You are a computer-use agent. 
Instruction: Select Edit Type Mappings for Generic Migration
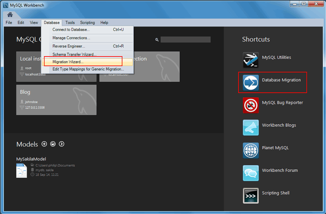pos(87,69)
